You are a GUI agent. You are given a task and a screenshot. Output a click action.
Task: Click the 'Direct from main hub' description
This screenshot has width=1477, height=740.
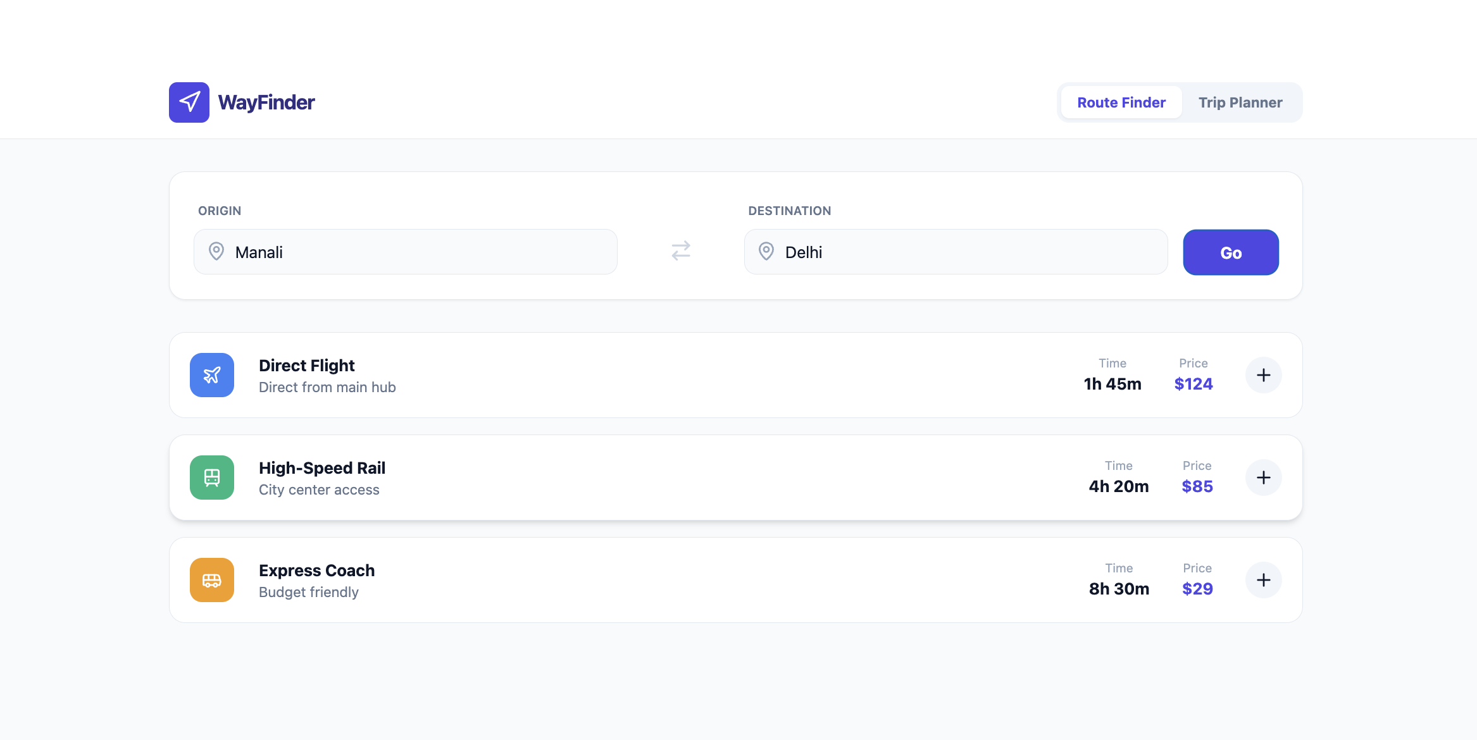point(327,387)
